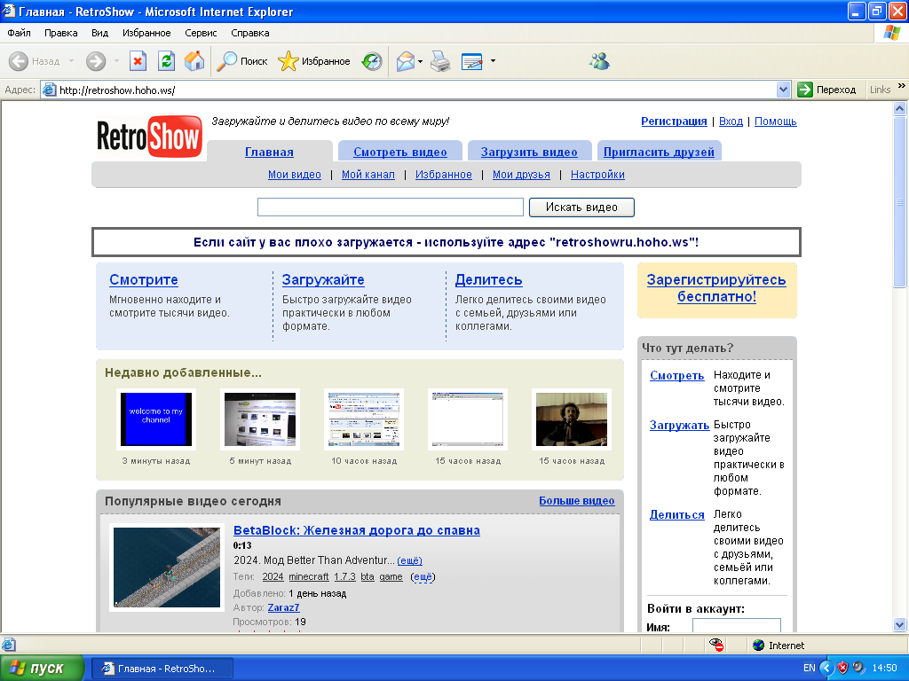Click the blocked privacy eye status icon
This screenshot has width=909, height=681.
tap(717, 646)
